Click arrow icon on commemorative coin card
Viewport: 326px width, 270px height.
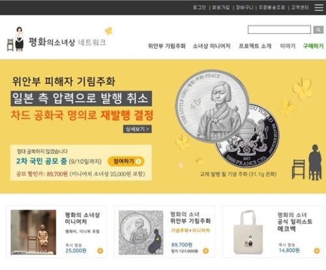point(206,250)
